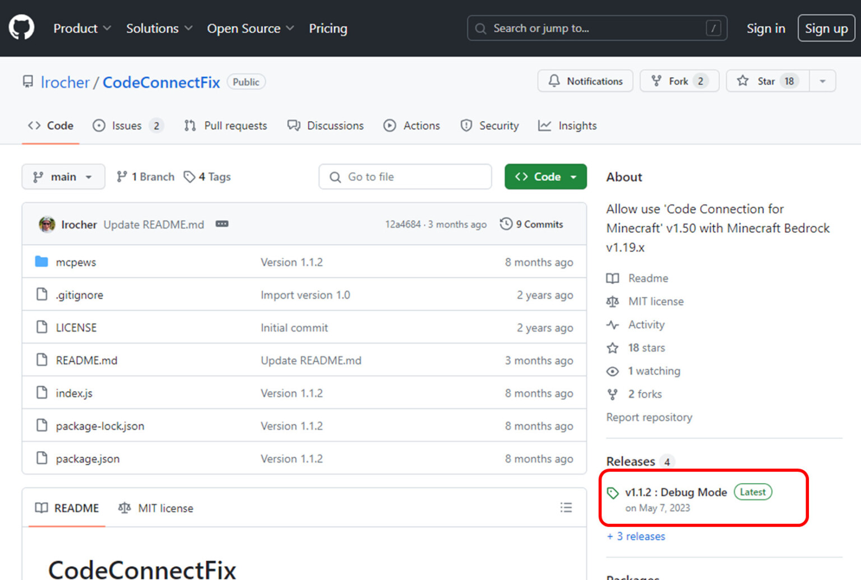Click the star icon next to 18 stars
This screenshot has height=580, width=861.
[x=613, y=348]
